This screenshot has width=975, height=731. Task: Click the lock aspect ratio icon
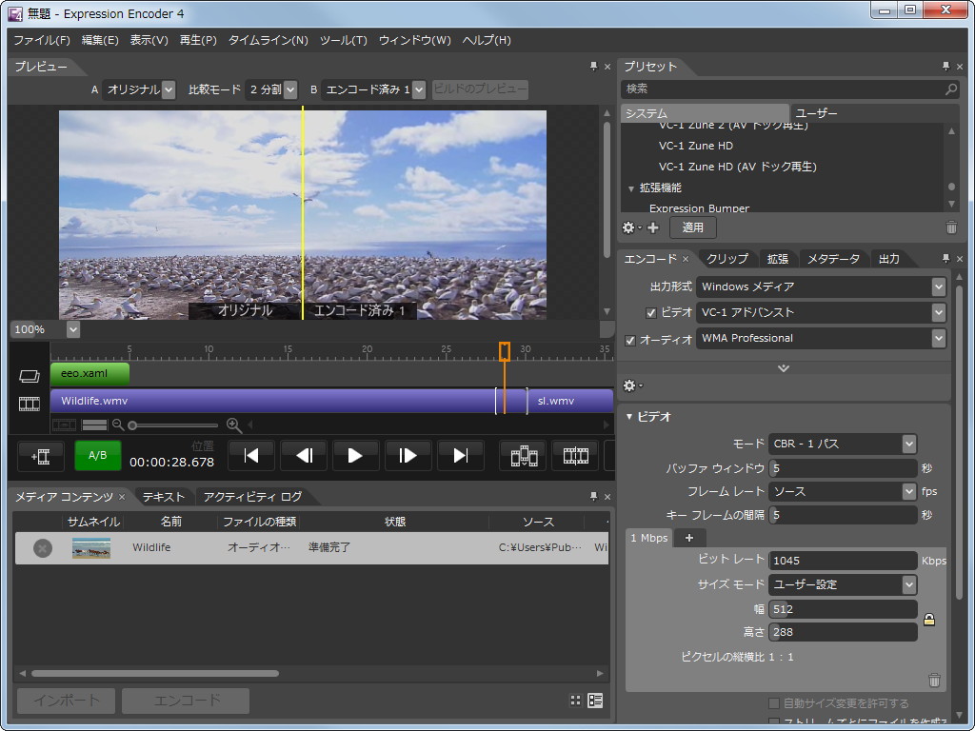[929, 620]
